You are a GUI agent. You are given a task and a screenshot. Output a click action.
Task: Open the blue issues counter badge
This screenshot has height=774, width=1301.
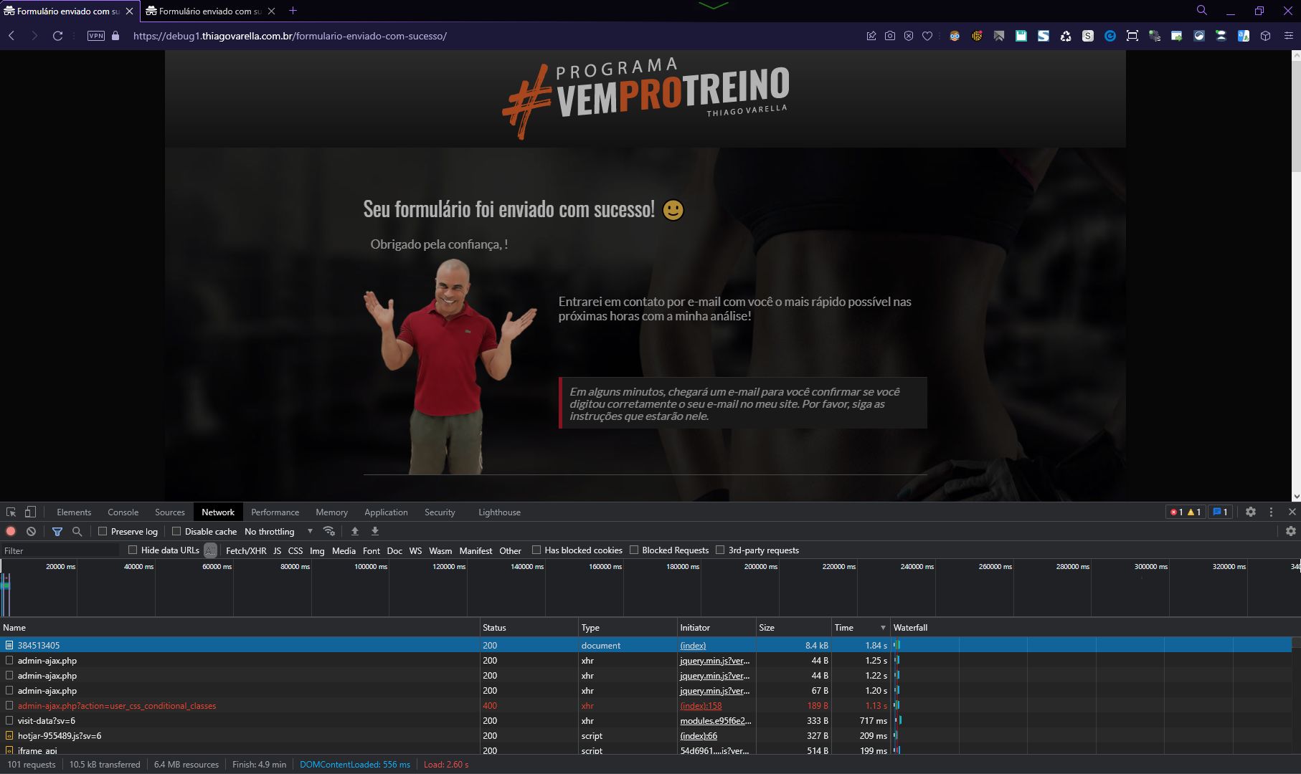coord(1221,512)
